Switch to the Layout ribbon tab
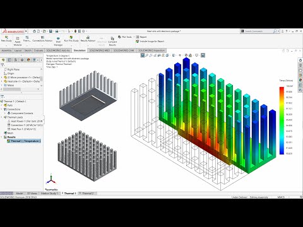The height and width of the screenshot is (227, 303). (x=18, y=50)
